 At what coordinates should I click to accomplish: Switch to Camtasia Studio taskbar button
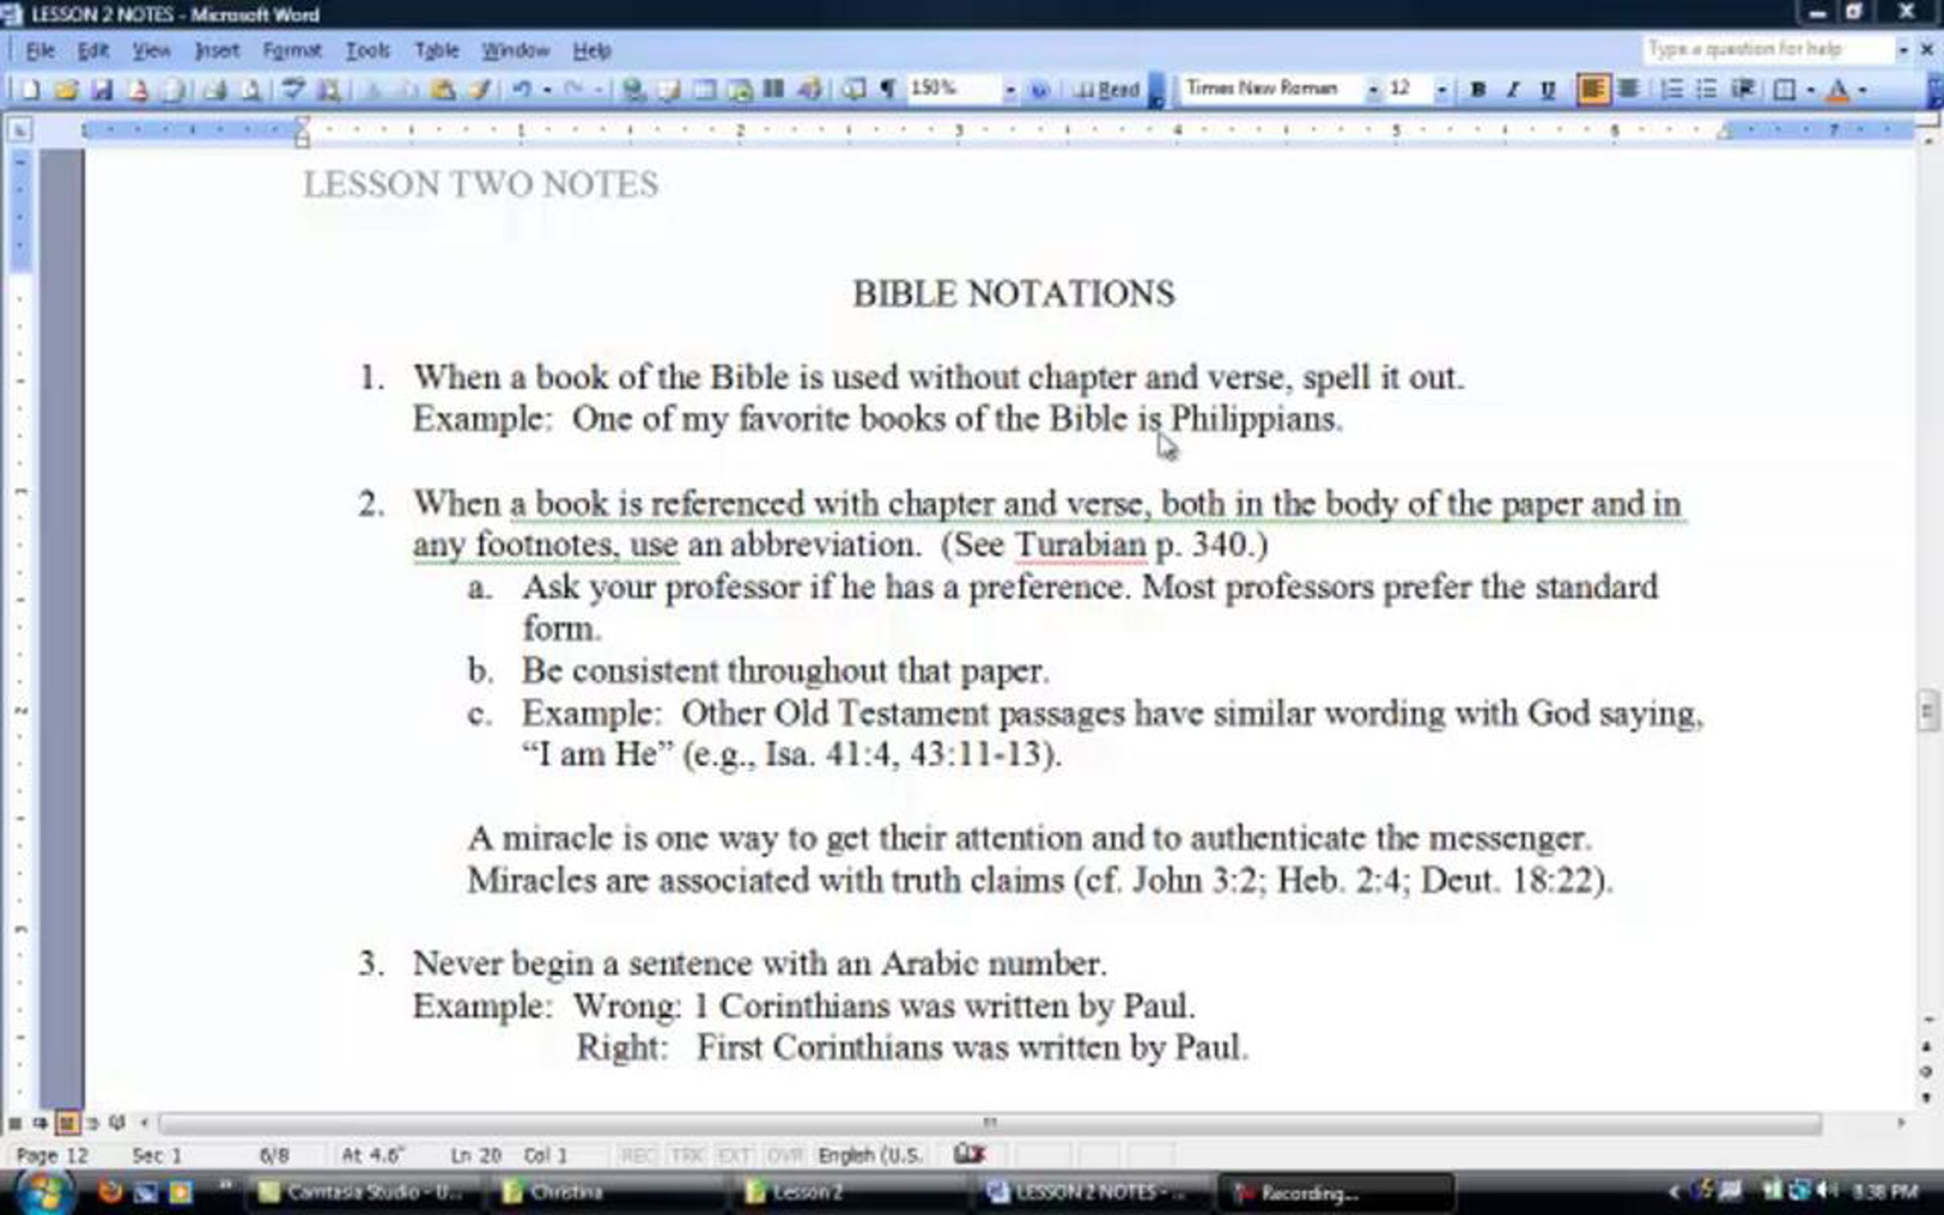pyautogui.click(x=360, y=1192)
